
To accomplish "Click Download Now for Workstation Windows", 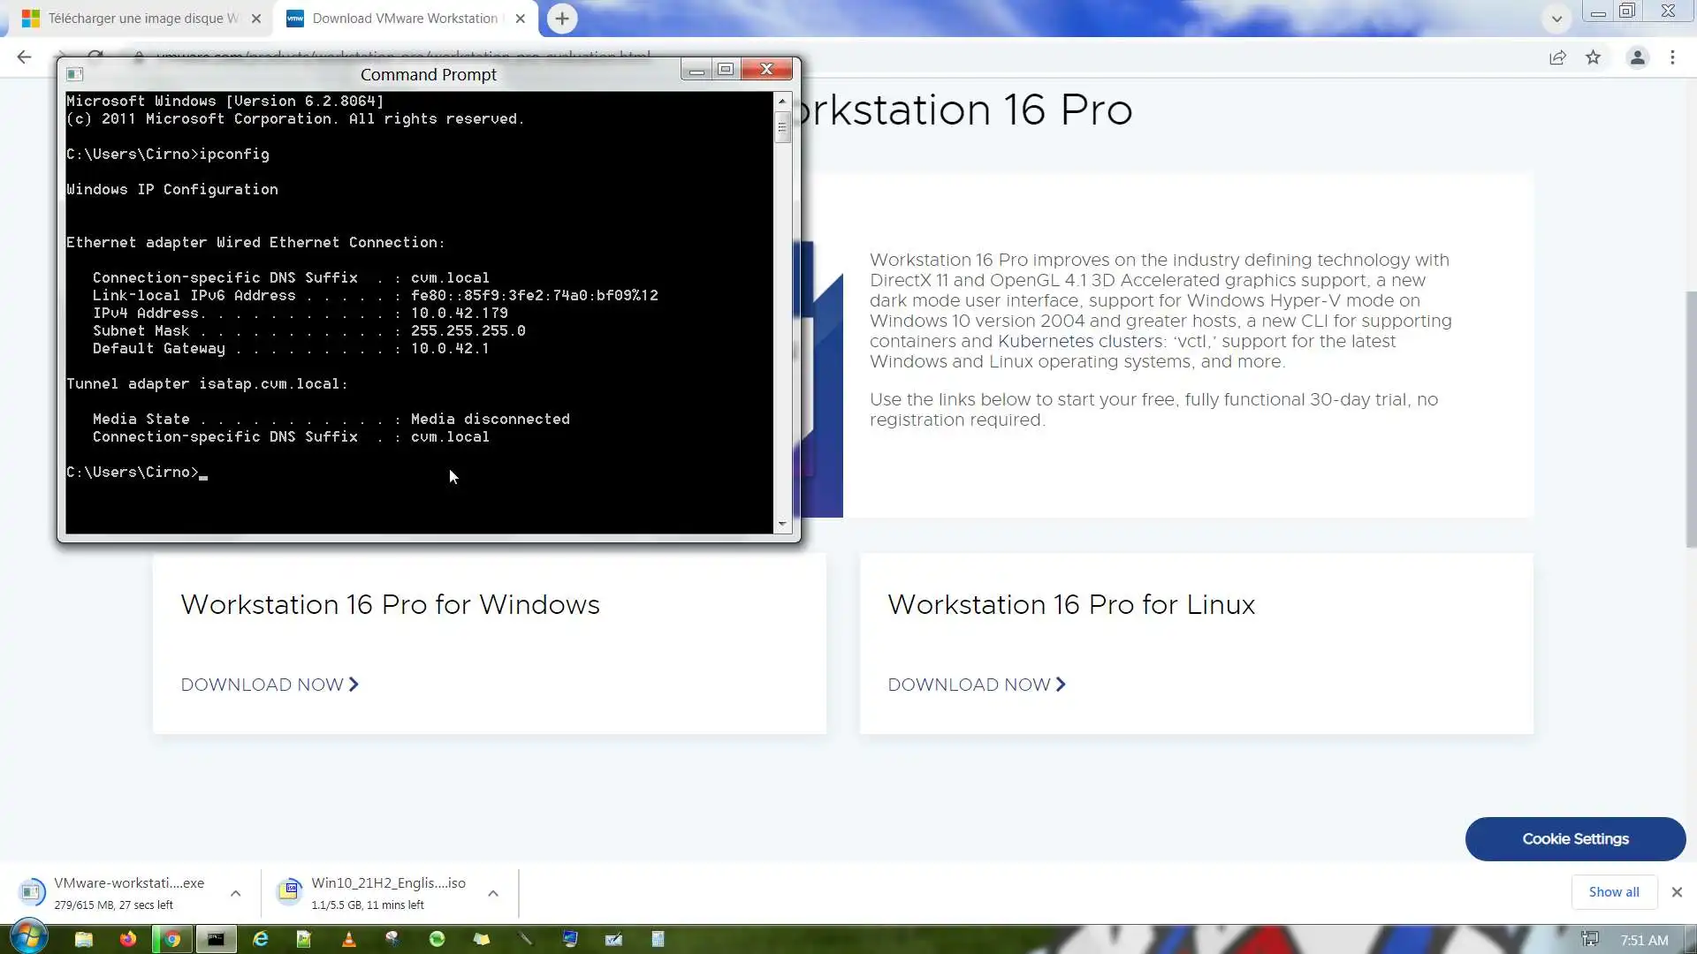I will point(269,685).
